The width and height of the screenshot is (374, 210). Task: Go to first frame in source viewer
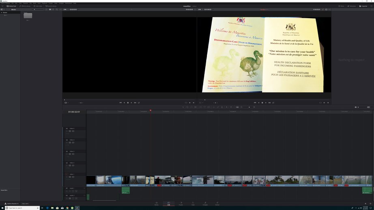coord(120,103)
